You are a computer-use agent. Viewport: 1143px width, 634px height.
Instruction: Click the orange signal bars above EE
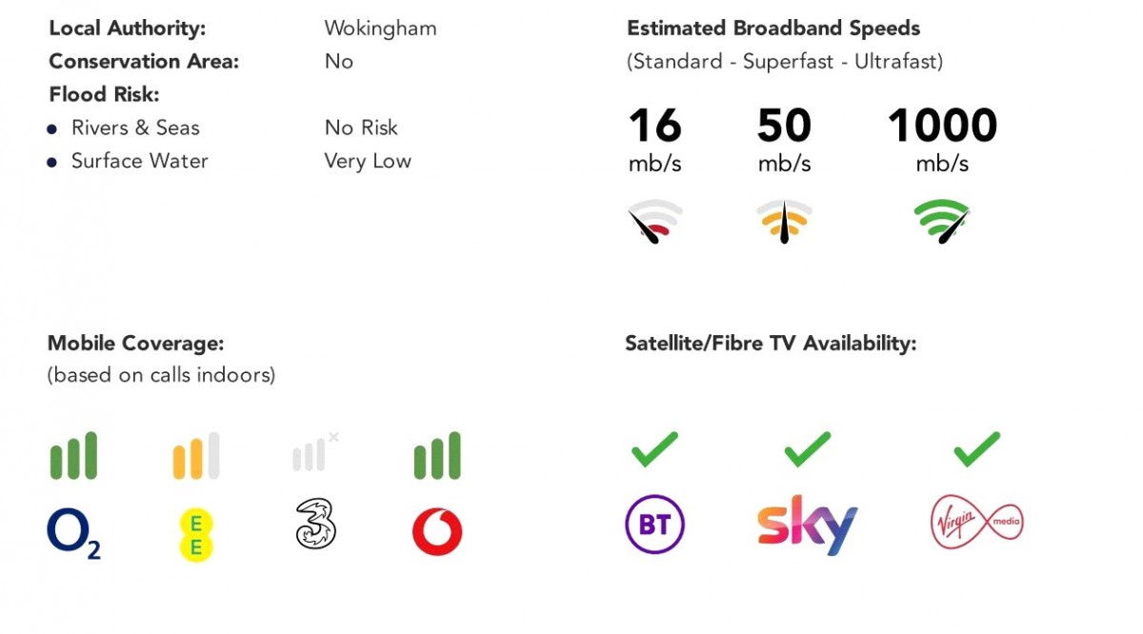pos(196,456)
